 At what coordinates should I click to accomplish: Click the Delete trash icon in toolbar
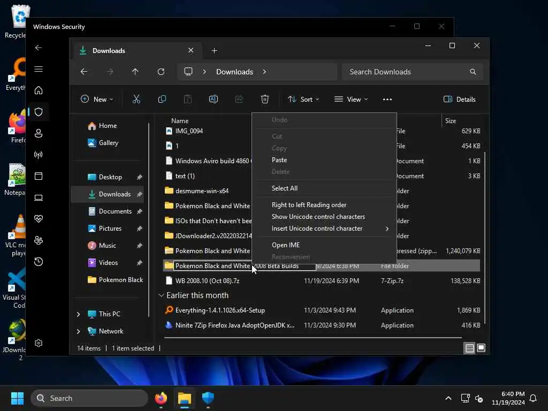click(x=265, y=99)
